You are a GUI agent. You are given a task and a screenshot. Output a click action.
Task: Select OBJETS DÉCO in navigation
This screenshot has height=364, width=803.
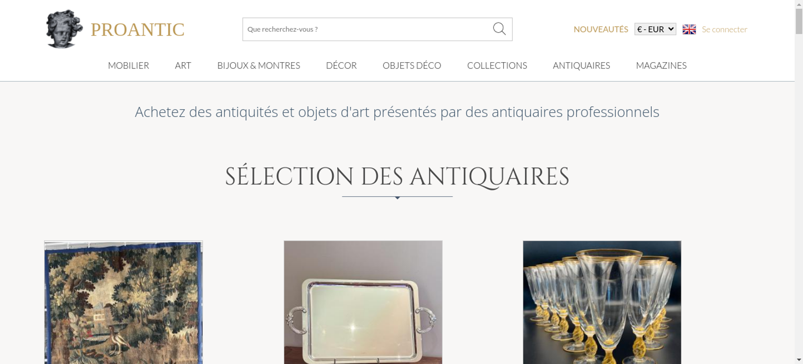pos(412,65)
